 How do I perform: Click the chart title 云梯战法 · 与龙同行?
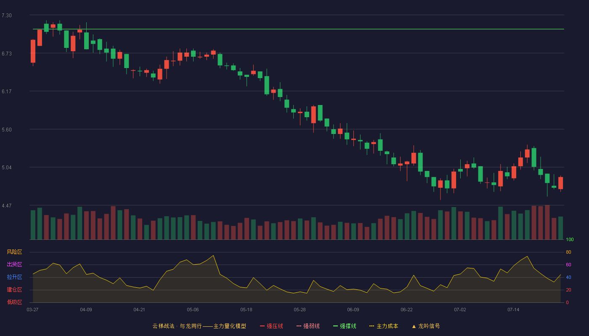(177, 326)
